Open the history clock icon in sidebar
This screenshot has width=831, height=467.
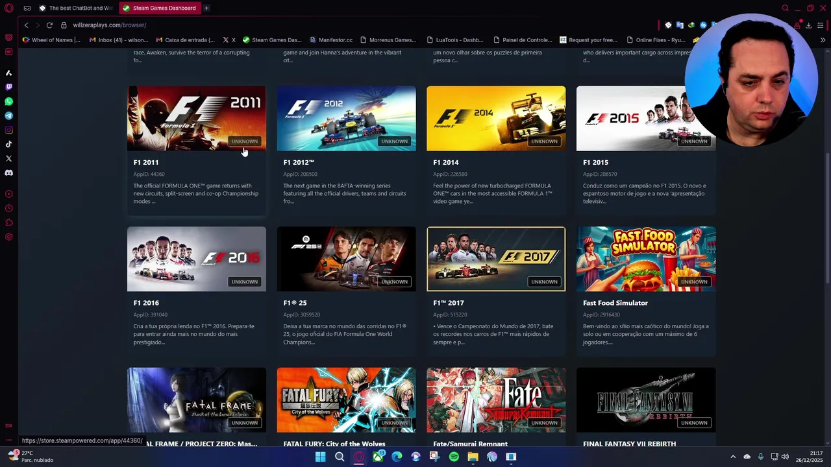(x=8, y=208)
